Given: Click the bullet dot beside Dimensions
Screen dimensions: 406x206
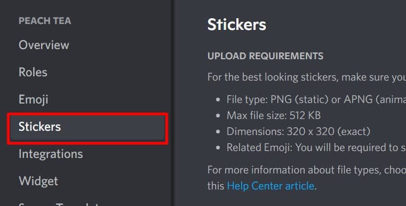Looking at the screenshot, I should (x=218, y=132).
